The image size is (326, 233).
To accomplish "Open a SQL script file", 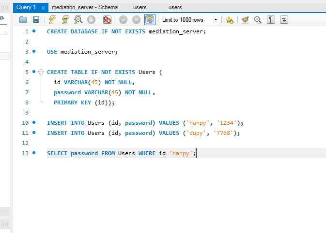I will tap(23, 20).
